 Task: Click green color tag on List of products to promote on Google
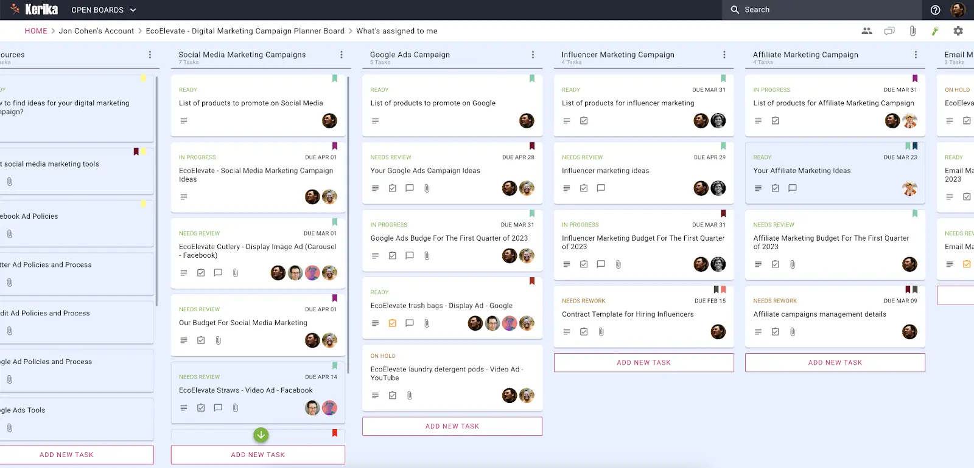tap(532, 78)
